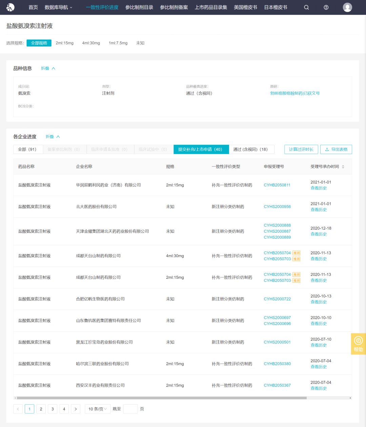Click the 导出表格 export button
This screenshot has width=366, height=427.
click(x=336, y=149)
